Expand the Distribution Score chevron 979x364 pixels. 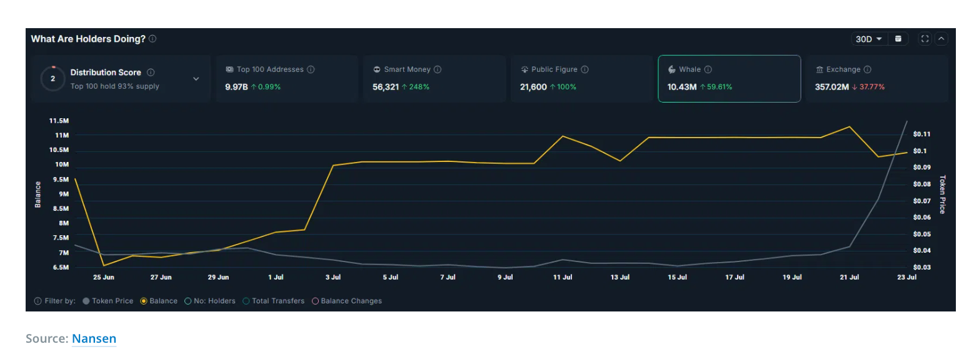click(x=196, y=79)
